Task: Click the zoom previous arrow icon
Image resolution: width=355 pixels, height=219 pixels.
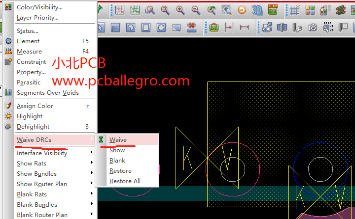Action: tap(211, 10)
